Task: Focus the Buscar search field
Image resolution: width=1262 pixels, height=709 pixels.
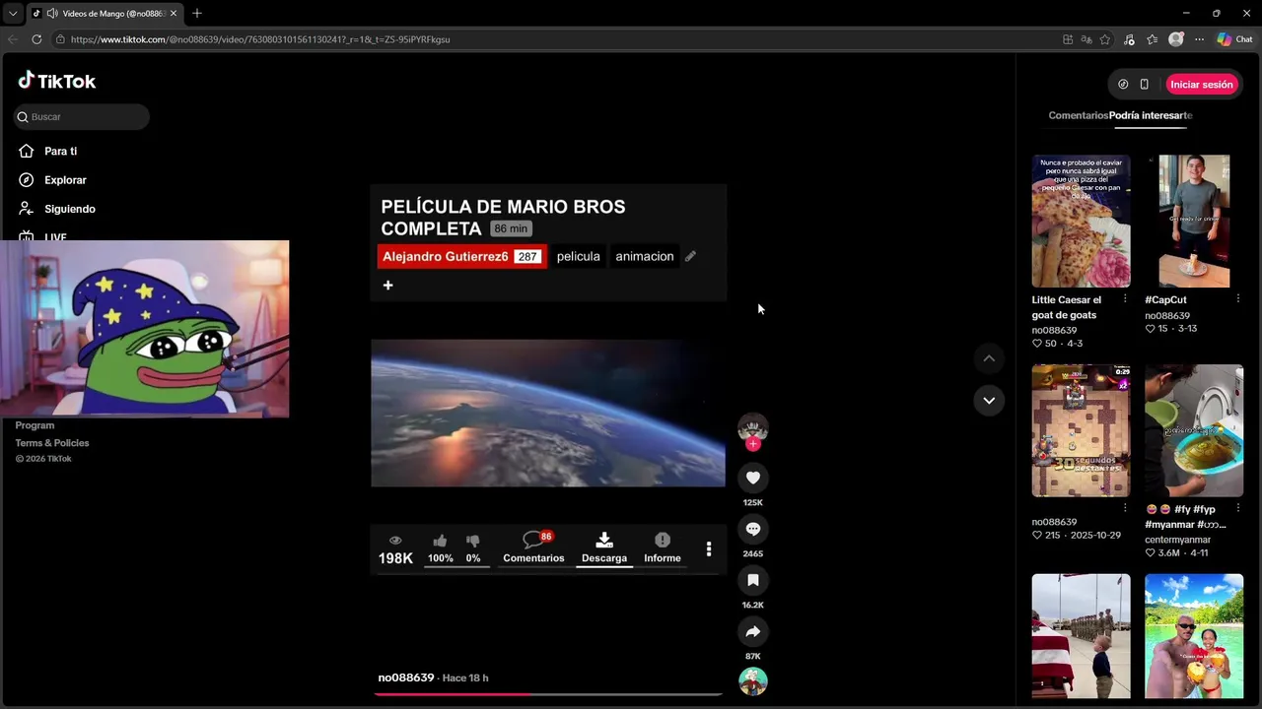Action: [x=82, y=116]
